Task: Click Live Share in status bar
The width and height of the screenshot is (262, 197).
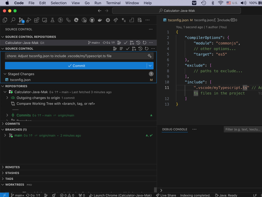Action: [x=166, y=195]
